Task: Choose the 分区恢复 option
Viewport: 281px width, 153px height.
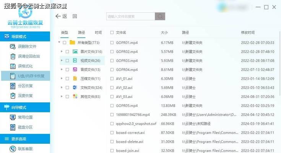Action: tap(25, 86)
